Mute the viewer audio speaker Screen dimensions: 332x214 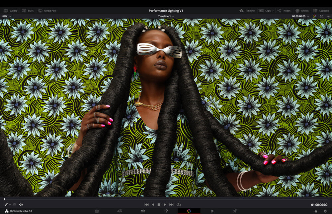(21, 205)
